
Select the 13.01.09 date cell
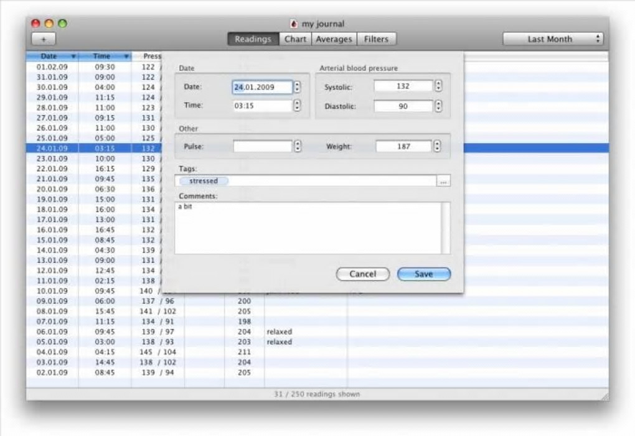coord(52,261)
